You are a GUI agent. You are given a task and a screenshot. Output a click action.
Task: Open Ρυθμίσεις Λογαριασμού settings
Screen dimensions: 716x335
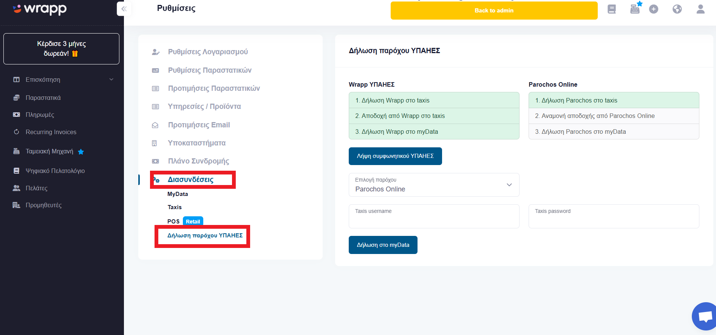pos(208,52)
